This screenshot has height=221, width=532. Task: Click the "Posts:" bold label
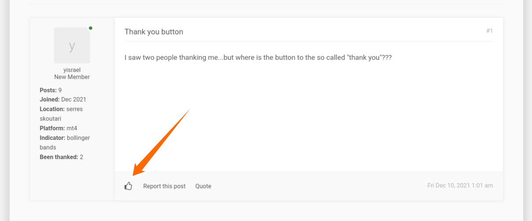48,90
